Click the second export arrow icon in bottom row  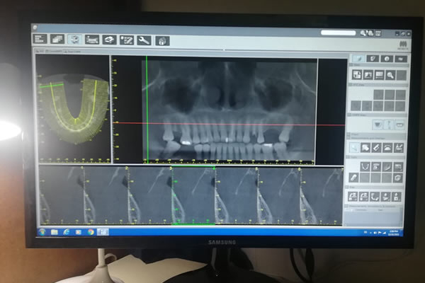tap(364, 197)
